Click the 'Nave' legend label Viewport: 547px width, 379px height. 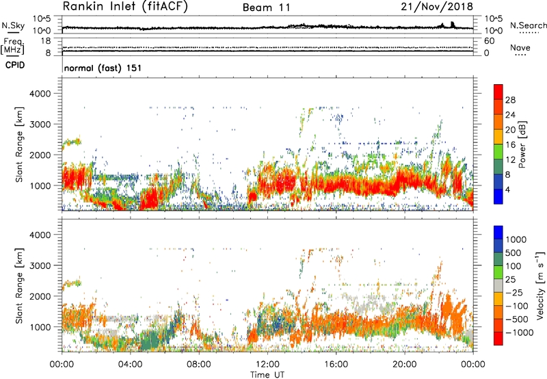(520, 48)
